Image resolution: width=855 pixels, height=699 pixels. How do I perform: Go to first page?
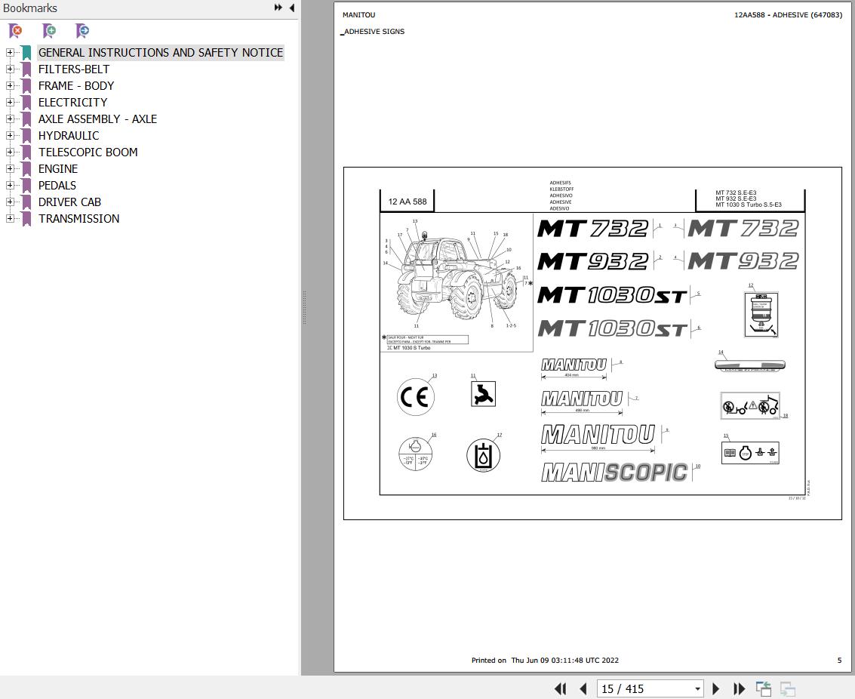pyautogui.click(x=560, y=688)
